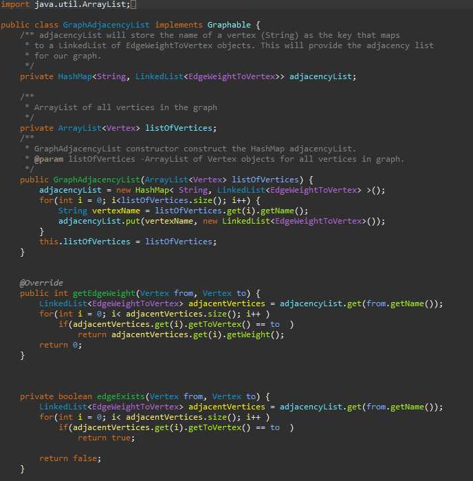This screenshot has width=473, height=481.
Task: Click the "@param" Javadoc tag
Action: click(x=49, y=159)
